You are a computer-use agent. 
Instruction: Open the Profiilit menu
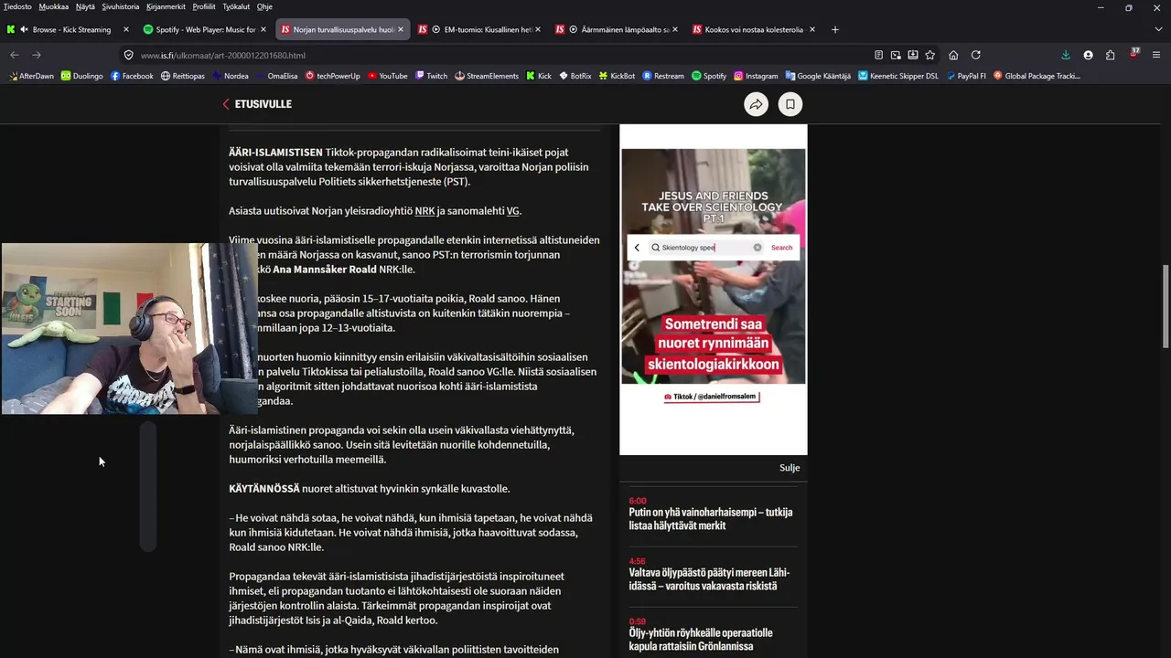pyautogui.click(x=204, y=6)
